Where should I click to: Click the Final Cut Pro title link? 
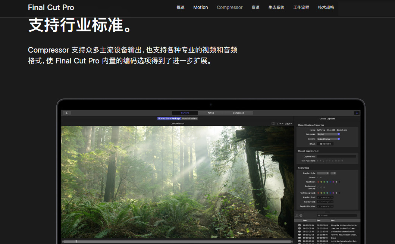[x=51, y=7]
